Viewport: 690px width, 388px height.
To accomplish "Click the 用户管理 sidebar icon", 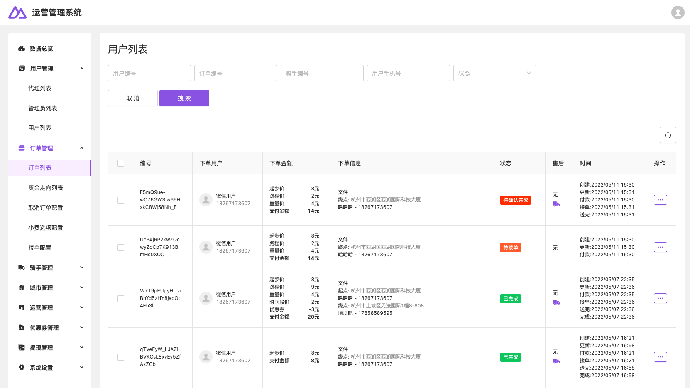I will 22,68.
